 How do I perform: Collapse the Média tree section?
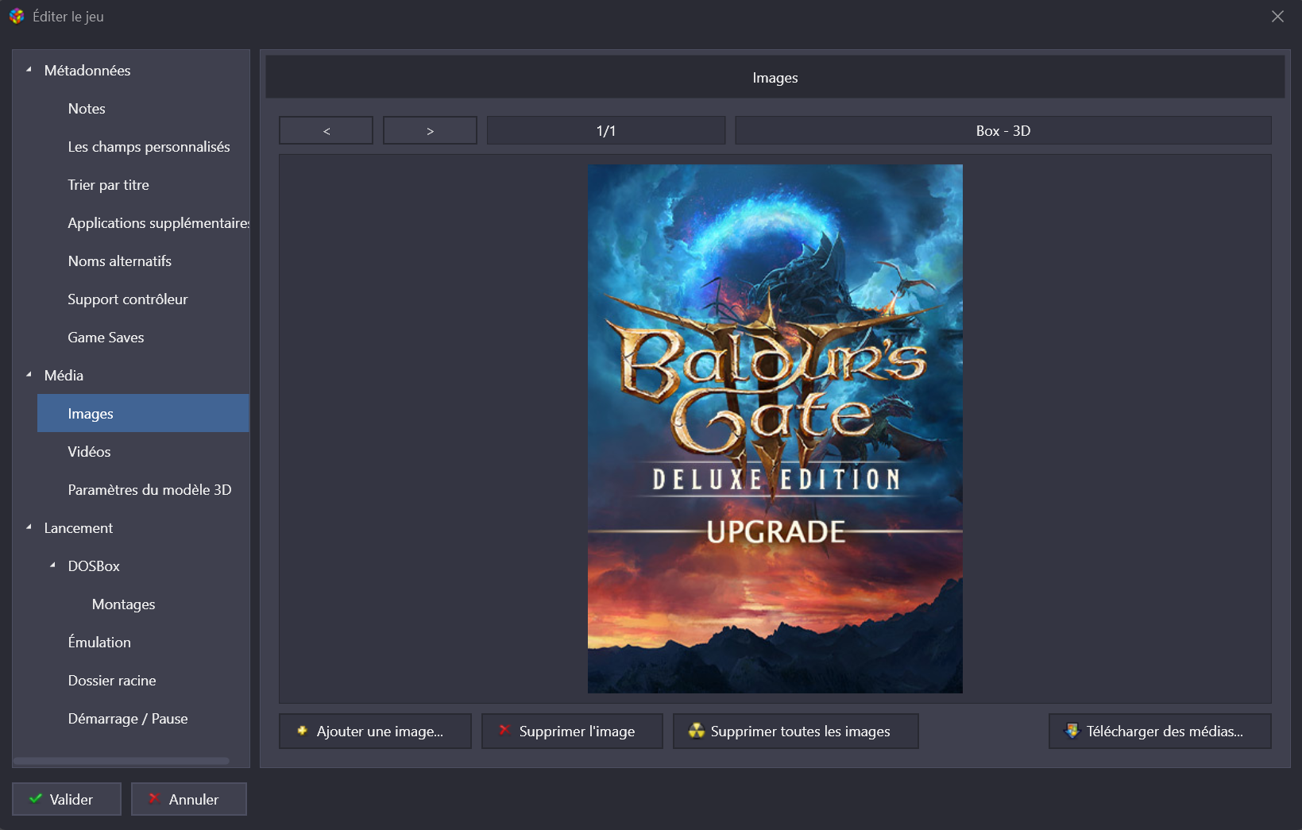(29, 375)
